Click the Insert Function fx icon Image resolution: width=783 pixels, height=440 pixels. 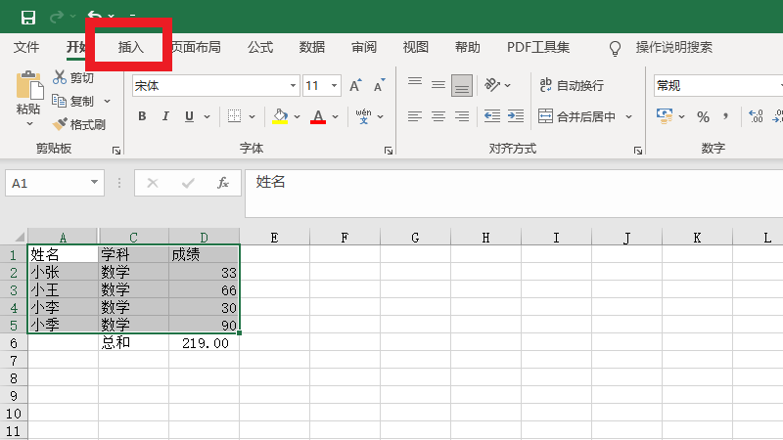222,183
